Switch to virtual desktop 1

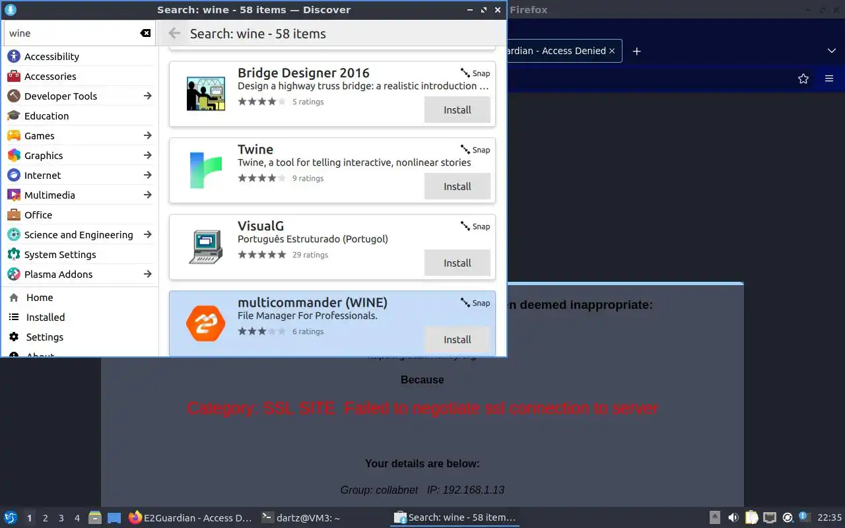(x=30, y=518)
